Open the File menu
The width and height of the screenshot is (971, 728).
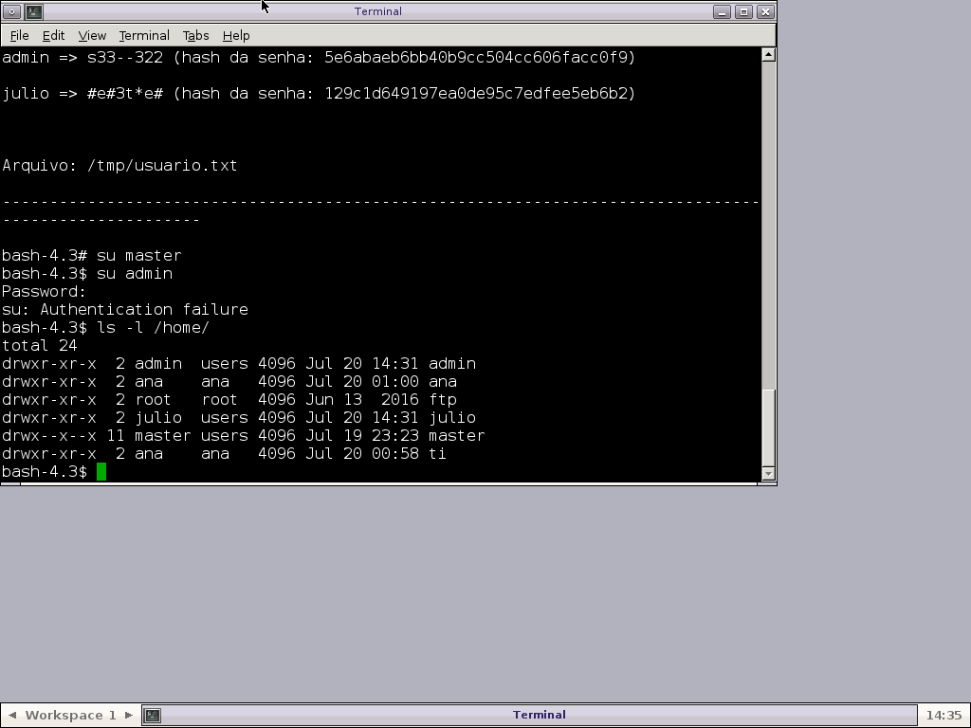coord(19,35)
